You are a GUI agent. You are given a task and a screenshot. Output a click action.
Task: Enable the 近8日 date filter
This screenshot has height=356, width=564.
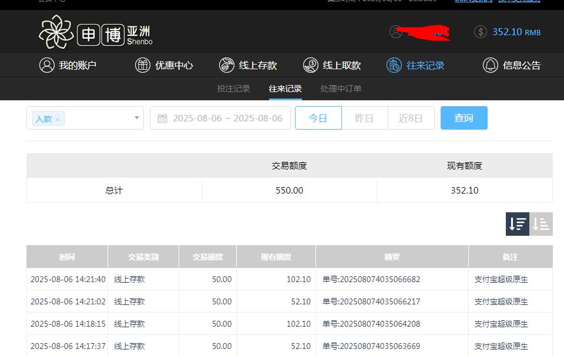pyautogui.click(x=411, y=118)
